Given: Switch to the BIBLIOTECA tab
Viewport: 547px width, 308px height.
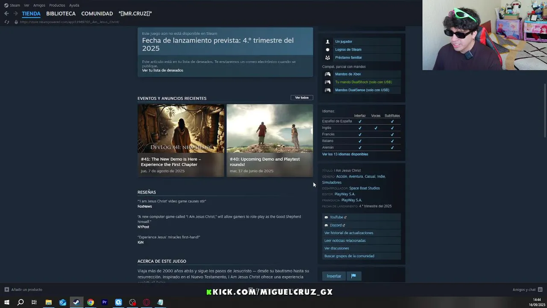Looking at the screenshot, I should tap(61, 14).
